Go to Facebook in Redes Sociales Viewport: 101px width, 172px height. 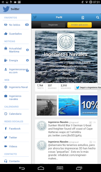[16, 128]
